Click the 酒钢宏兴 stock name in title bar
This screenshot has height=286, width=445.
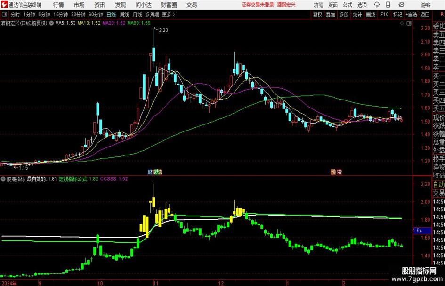click(286, 5)
